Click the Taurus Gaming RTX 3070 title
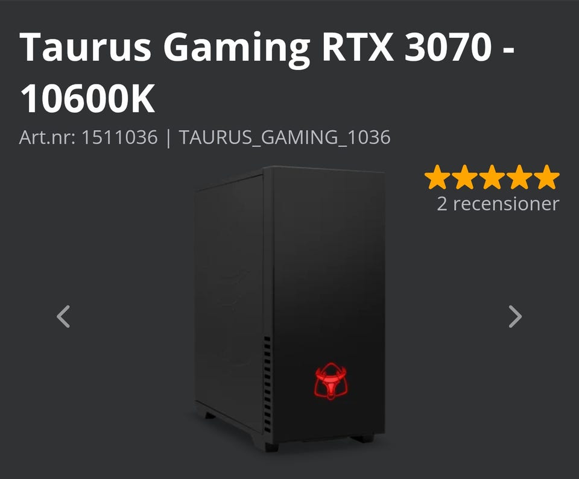 pyautogui.click(x=267, y=72)
